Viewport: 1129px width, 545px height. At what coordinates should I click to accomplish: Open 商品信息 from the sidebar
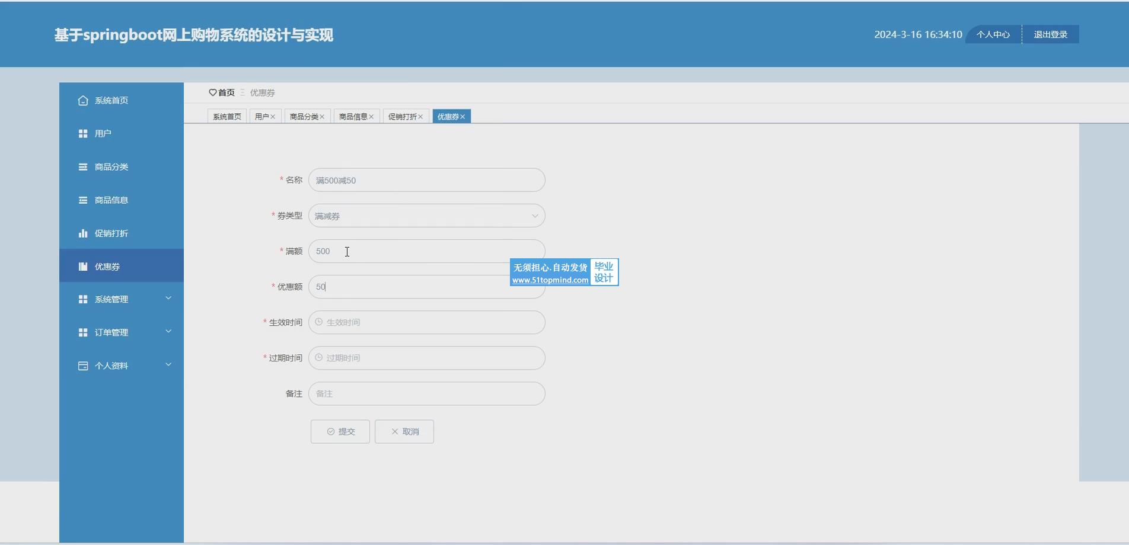coord(122,200)
